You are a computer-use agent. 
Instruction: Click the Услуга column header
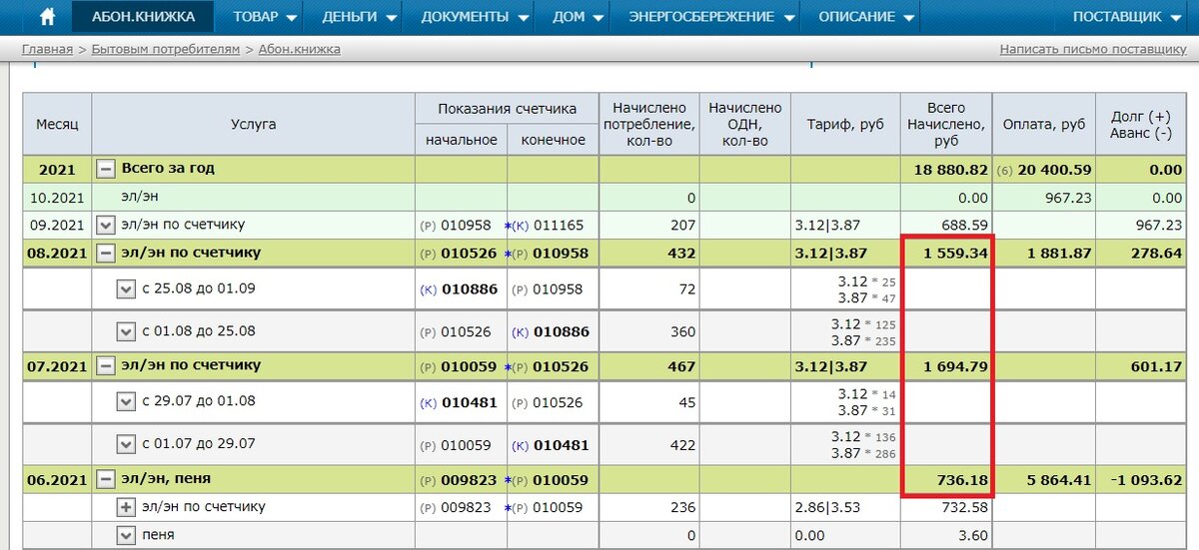[x=253, y=125]
